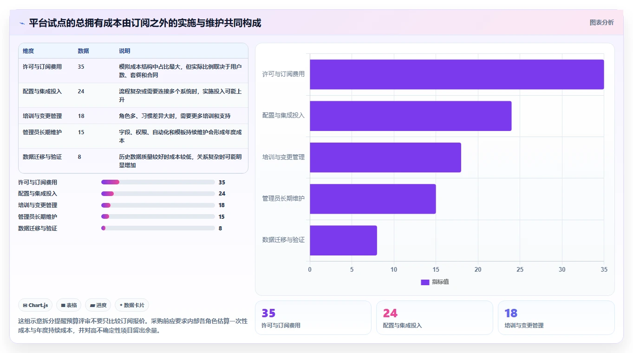Click the 管理员长期维护 table row name
This screenshot has height=353, width=633.
(x=42, y=132)
